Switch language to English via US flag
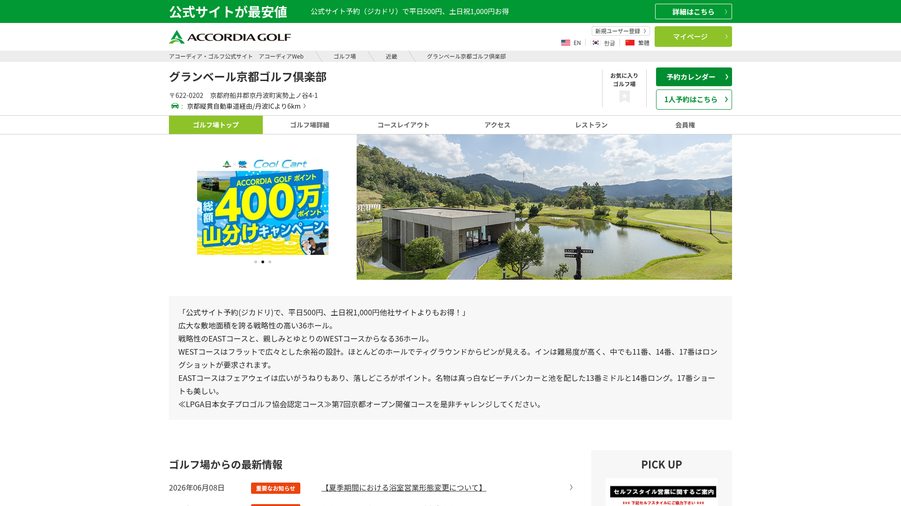The width and height of the screenshot is (901, 506). pos(565,43)
